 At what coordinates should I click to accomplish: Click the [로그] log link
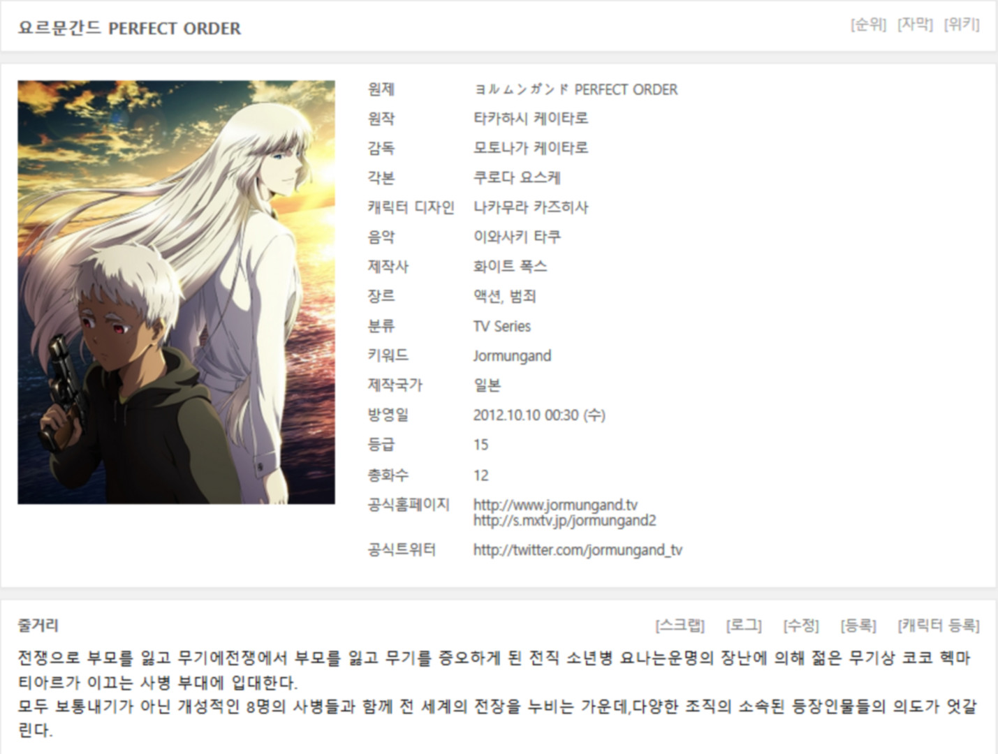pyautogui.click(x=744, y=625)
